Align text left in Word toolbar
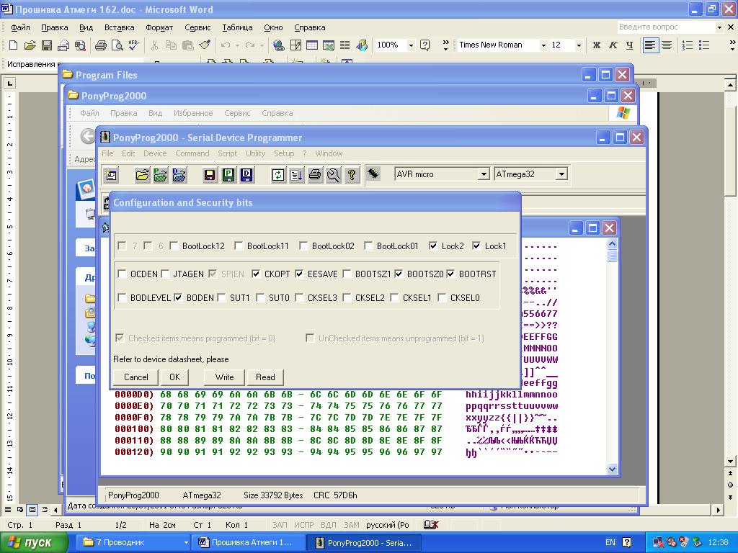Viewport: 738px width, 553px height. coord(651,45)
